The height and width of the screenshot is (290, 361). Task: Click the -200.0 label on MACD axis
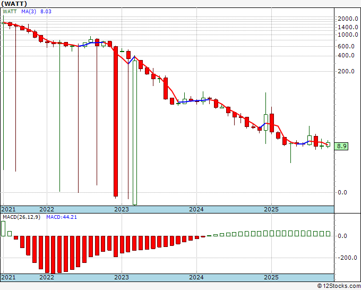tap(347, 258)
